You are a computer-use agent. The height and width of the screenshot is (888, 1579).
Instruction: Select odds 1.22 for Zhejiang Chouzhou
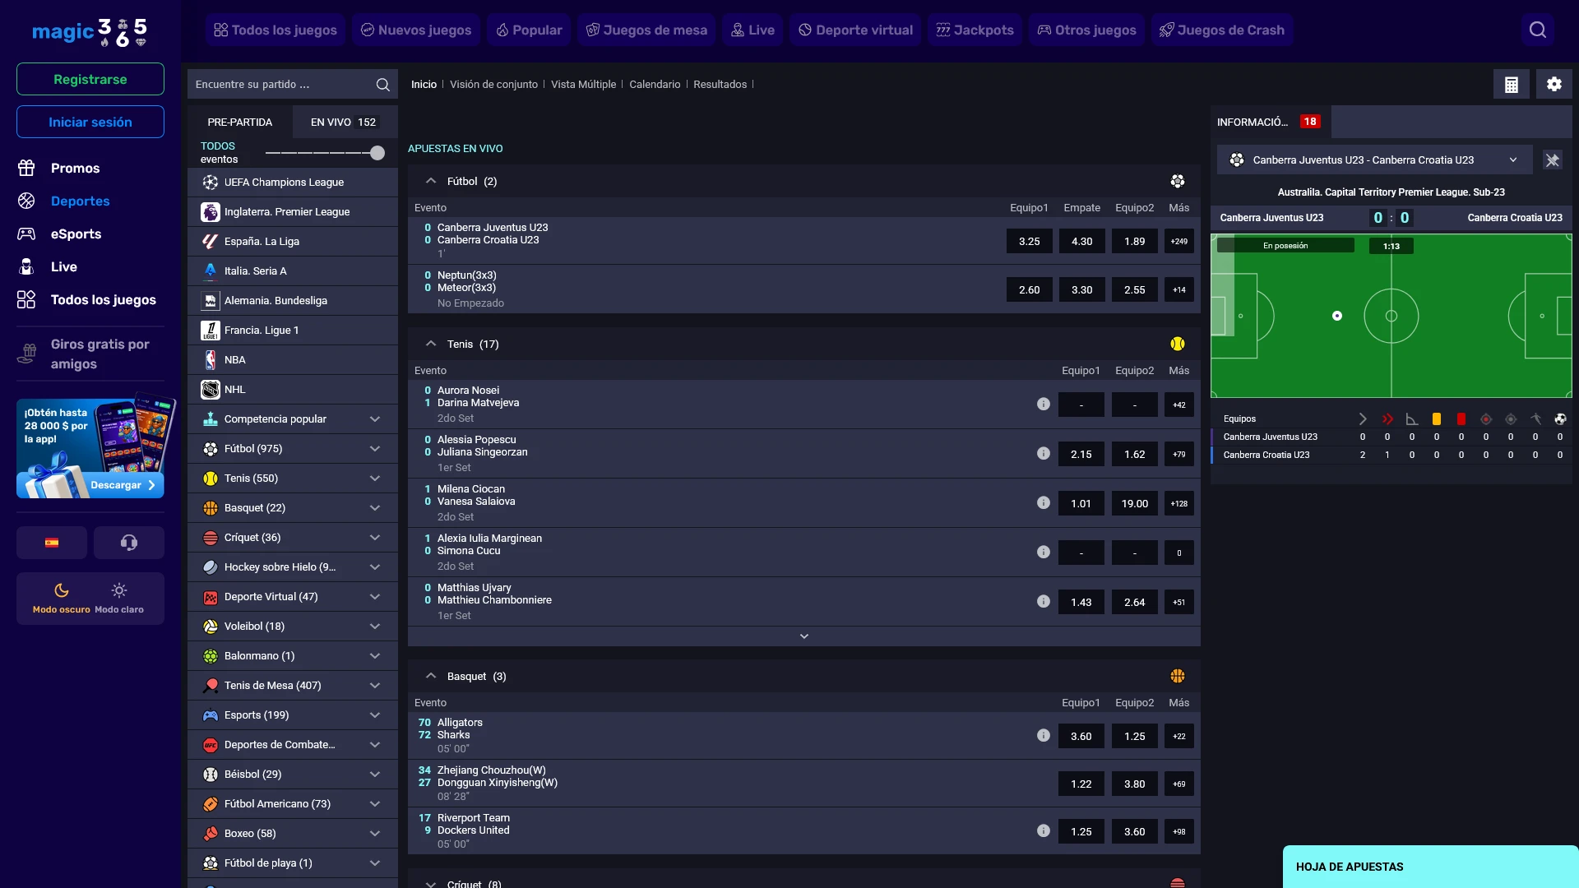pos(1081,784)
